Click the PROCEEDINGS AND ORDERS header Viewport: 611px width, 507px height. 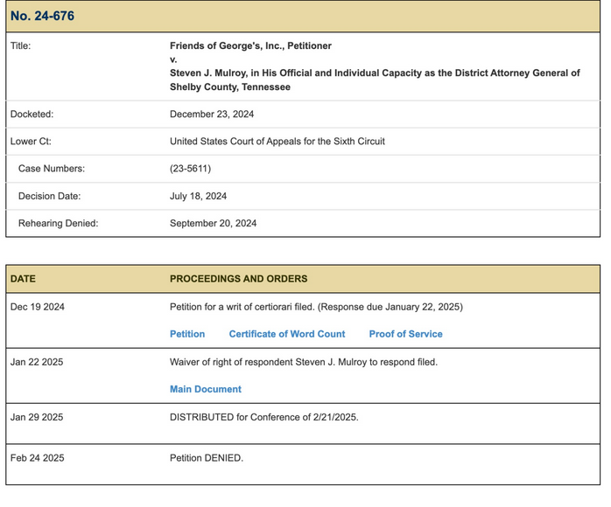coord(238,279)
